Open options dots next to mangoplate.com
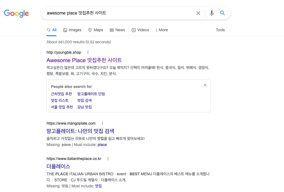The height and width of the screenshot is (192, 284). tap(102, 123)
